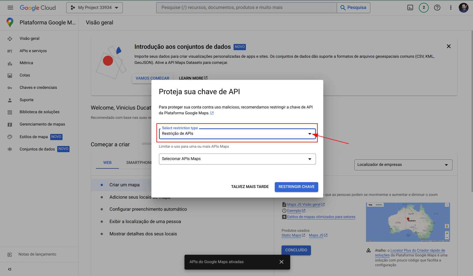Open the hamburger navigation menu

click(x=10, y=8)
